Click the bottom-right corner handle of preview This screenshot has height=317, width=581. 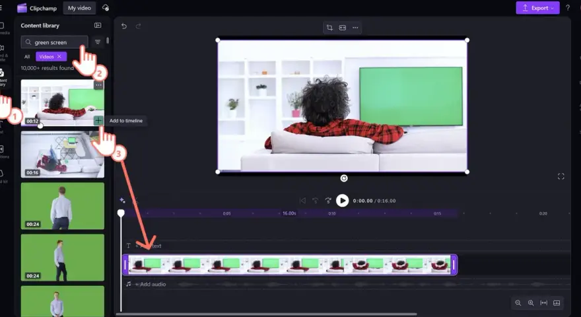pyautogui.click(x=467, y=172)
